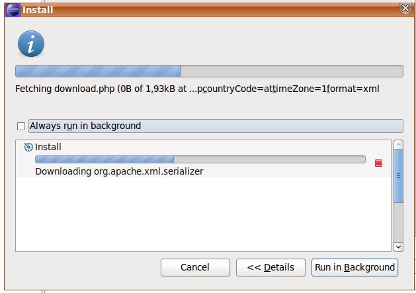Stop the job with red square button
416x293 pixels.
click(378, 163)
